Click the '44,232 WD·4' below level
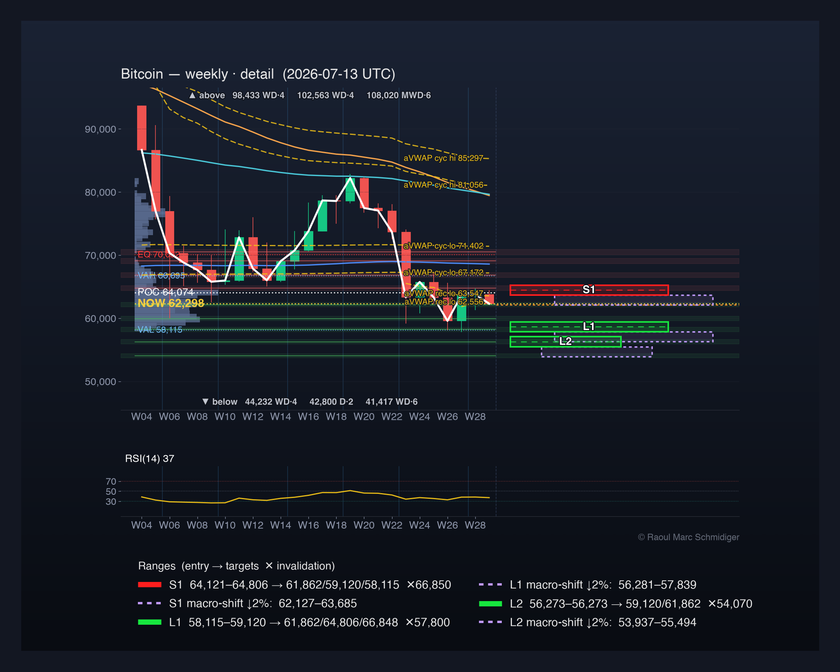840x672 pixels. (x=271, y=402)
